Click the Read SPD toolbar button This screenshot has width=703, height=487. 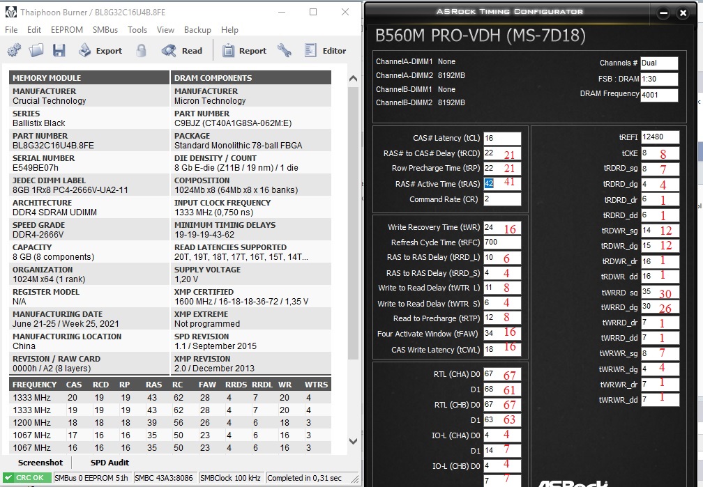point(182,51)
